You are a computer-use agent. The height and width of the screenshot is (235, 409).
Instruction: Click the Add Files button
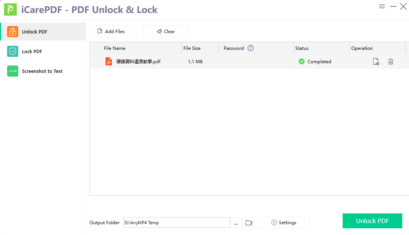coord(111,32)
